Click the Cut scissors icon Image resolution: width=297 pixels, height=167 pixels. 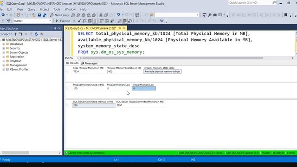pos(101,15)
